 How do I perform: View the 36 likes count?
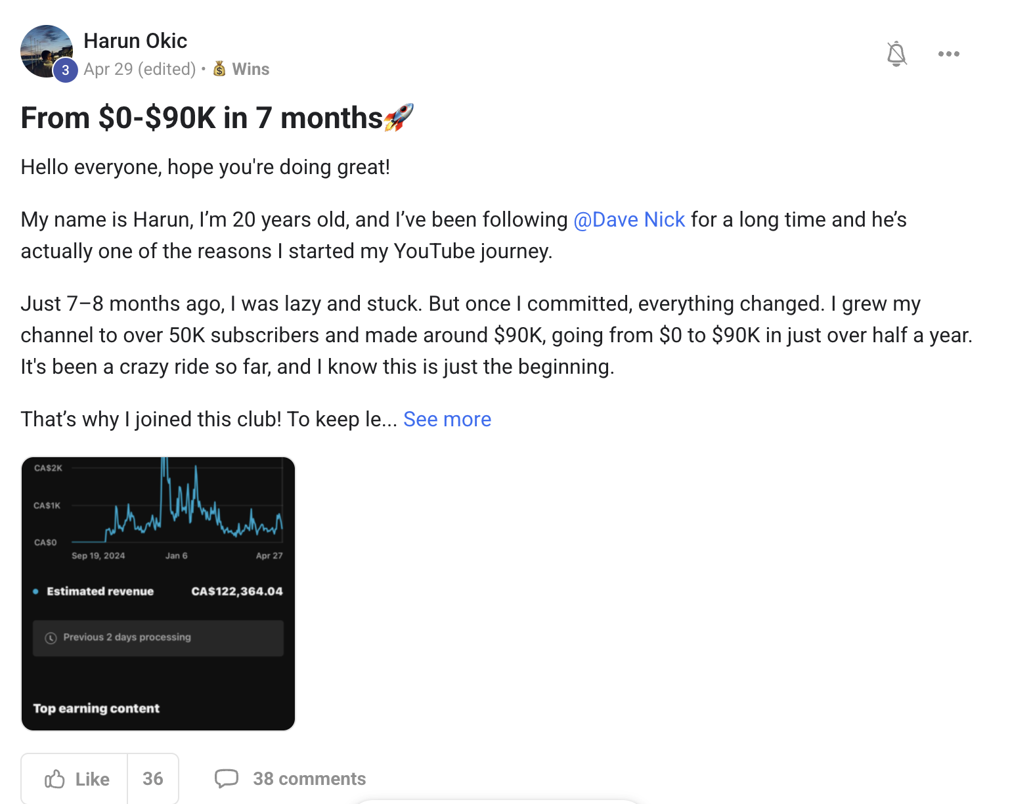coord(153,779)
